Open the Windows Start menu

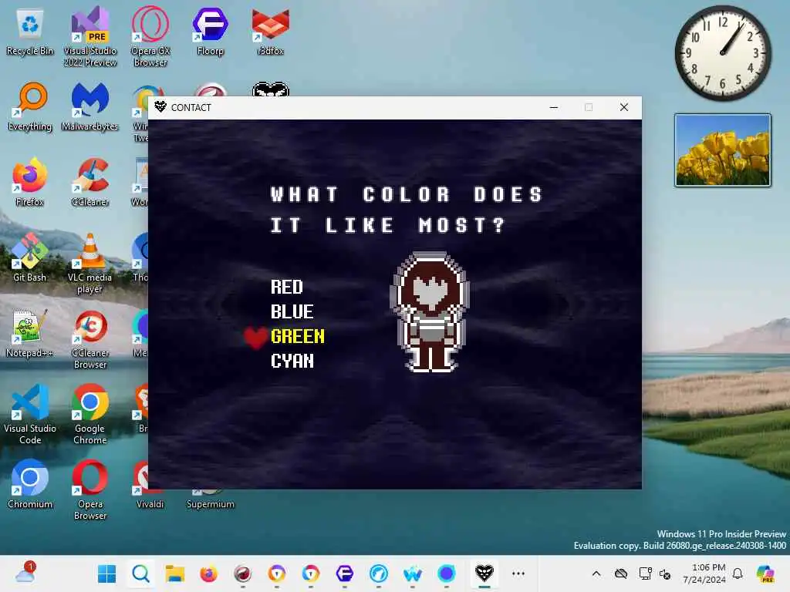pyautogui.click(x=106, y=573)
